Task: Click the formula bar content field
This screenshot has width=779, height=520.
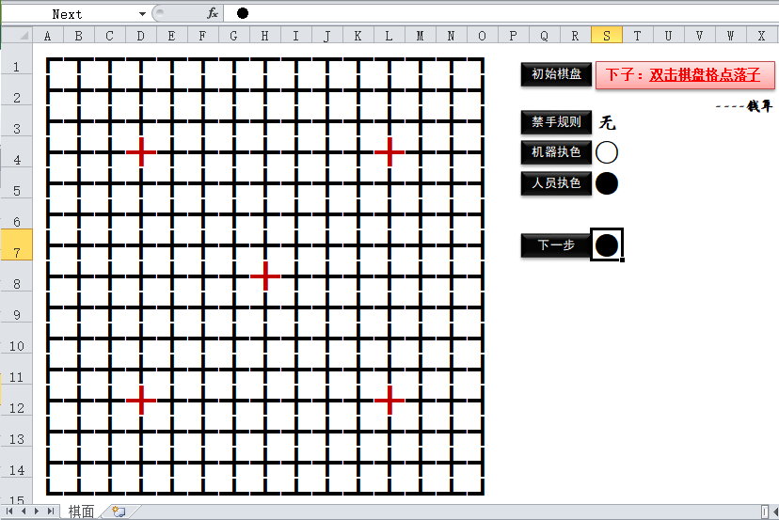Action: 501,14
